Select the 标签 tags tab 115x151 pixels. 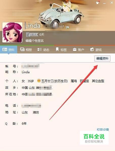click(61, 50)
